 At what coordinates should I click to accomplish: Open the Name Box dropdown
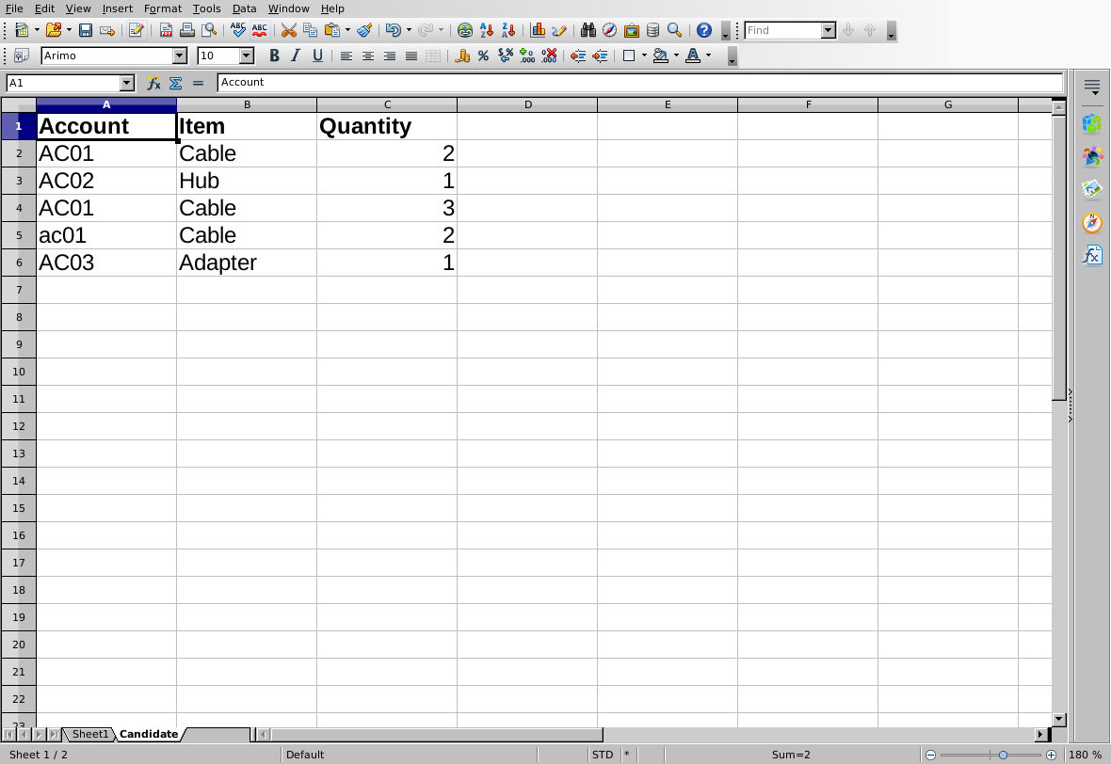127,83
